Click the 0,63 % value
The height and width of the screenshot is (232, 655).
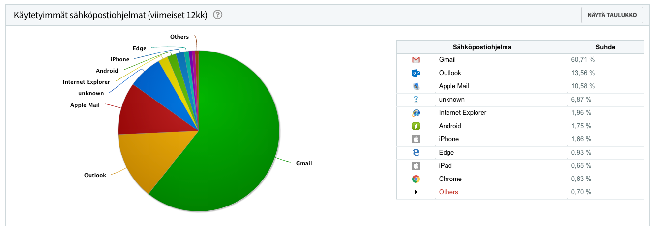click(581, 179)
